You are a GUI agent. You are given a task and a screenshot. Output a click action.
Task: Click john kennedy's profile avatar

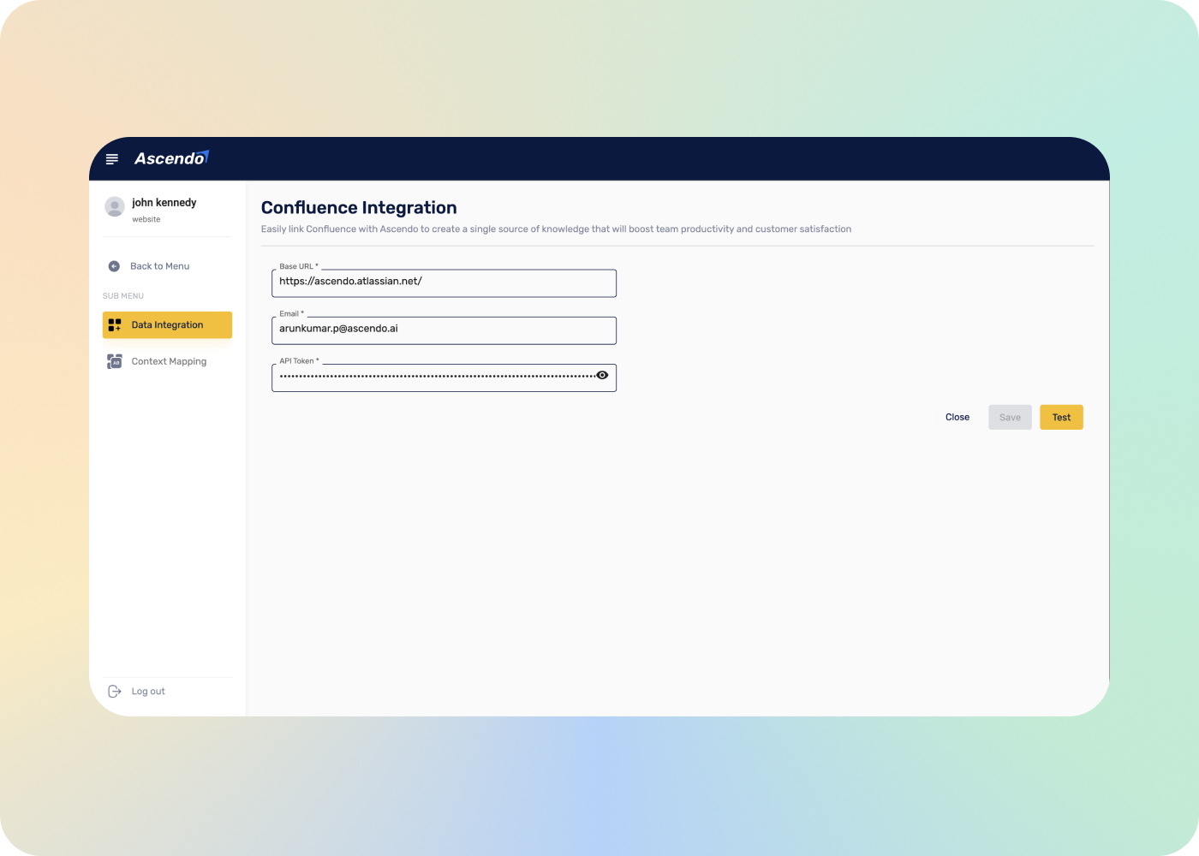coord(115,206)
